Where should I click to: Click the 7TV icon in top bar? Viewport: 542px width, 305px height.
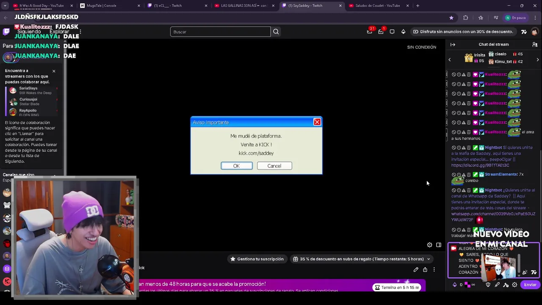(524, 32)
